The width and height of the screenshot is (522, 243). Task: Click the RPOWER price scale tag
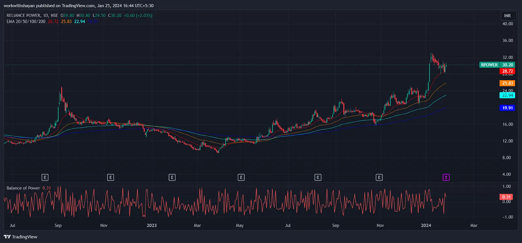click(489, 65)
